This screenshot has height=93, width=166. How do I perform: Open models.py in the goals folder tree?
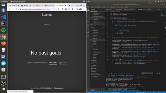click(95, 40)
